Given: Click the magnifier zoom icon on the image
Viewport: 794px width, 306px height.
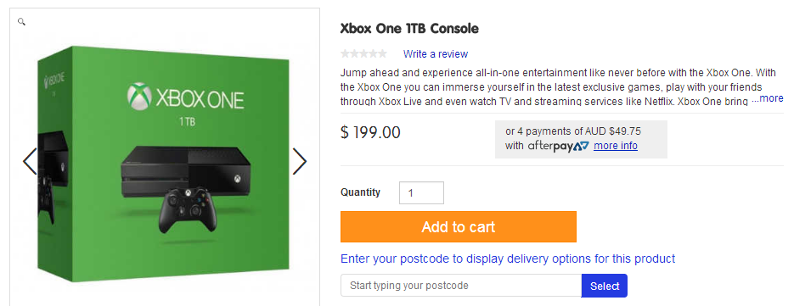Looking at the screenshot, I should pos(21,22).
